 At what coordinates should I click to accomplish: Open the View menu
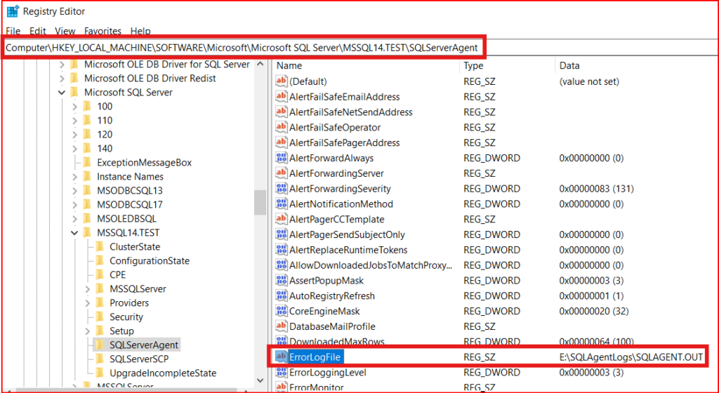65,31
